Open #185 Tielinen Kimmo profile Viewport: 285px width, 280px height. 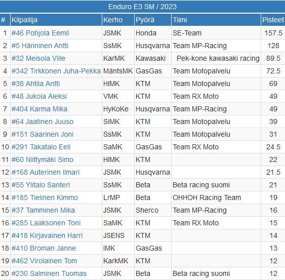point(45,197)
